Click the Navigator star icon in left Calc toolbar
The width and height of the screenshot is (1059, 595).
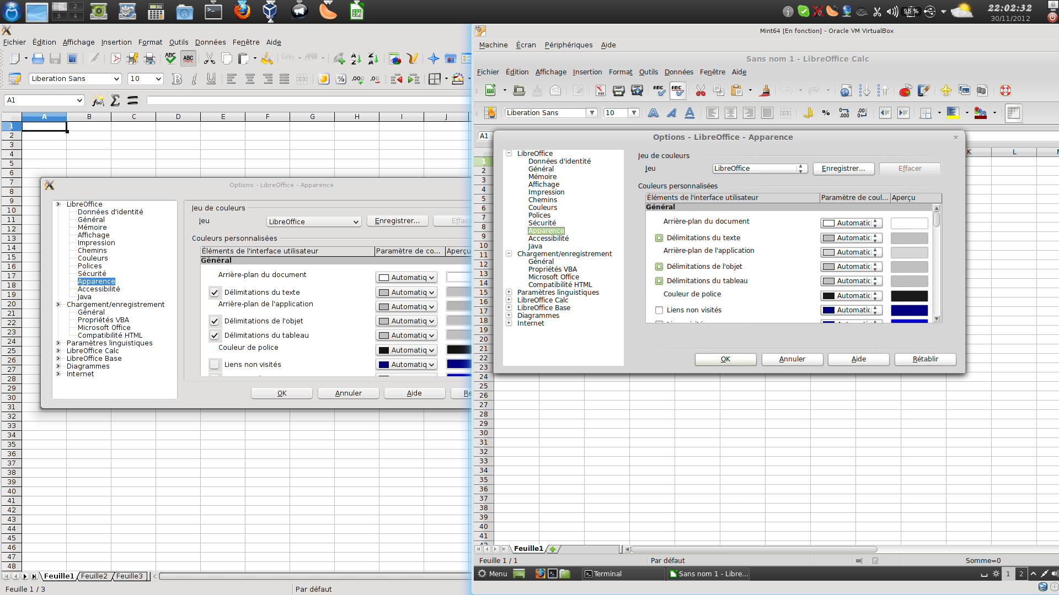pyautogui.click(x=434, y=58)
